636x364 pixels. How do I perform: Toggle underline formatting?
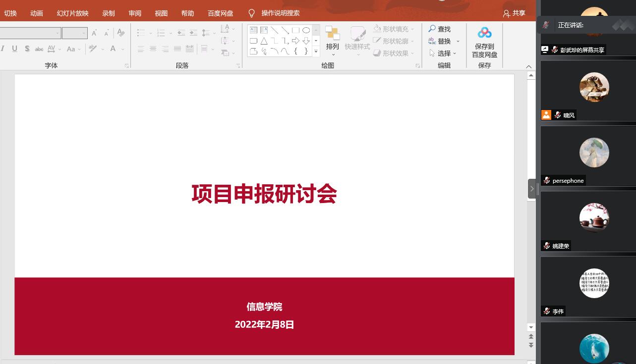[14, 49]
